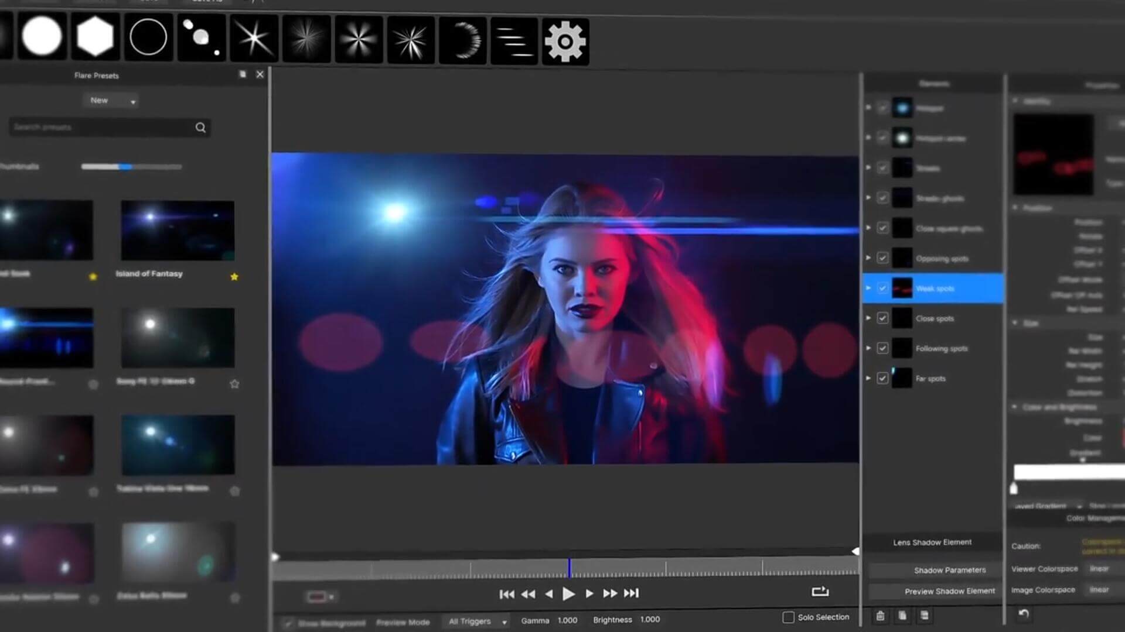Step forward one frame
The width and height of the screenshot is (1125, 632).
coord(589,593)
